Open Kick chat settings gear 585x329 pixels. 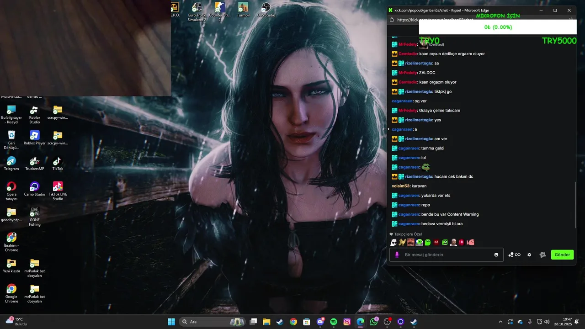(x=529, y=255)
